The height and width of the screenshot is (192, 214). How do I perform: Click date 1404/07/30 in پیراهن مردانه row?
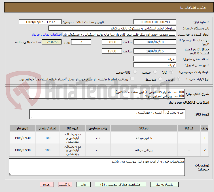(x=22, y=150)
